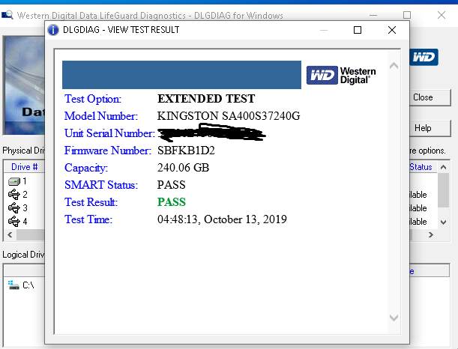Image resolution: width=458 pixels, height=349 pixels.
Task: Click the Status column header
Action: pyautogui.click(x=421, y=167)
